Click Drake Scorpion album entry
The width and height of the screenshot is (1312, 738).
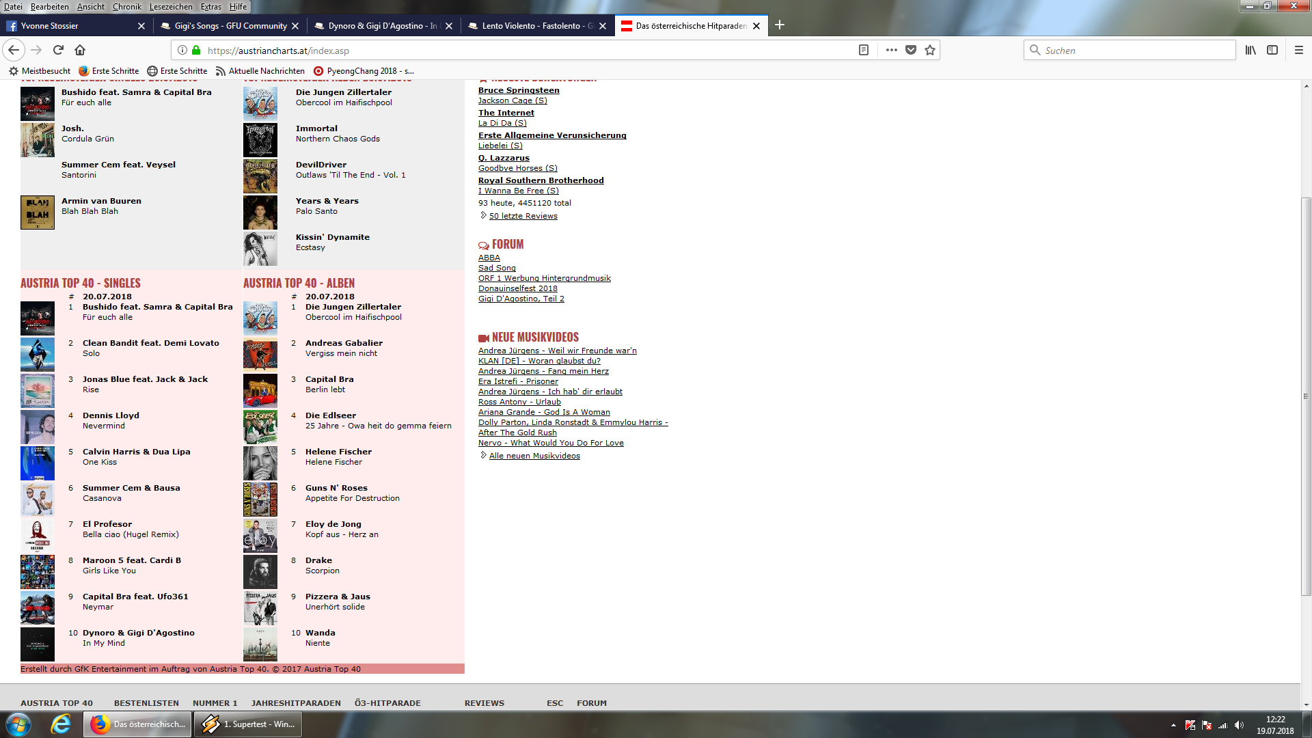323,565
